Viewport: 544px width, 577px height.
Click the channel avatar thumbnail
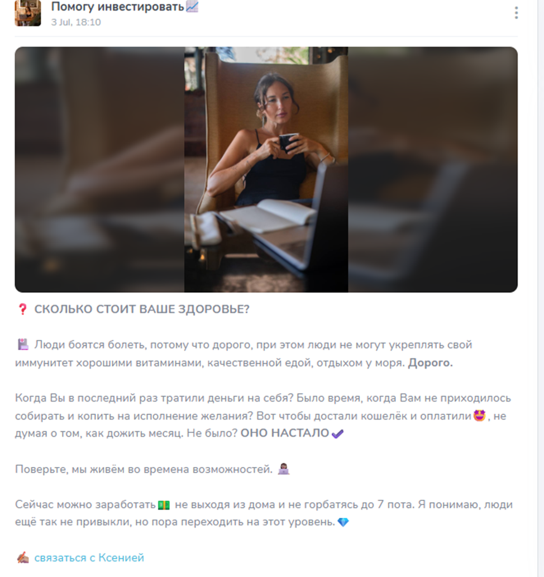pos(28,13)
